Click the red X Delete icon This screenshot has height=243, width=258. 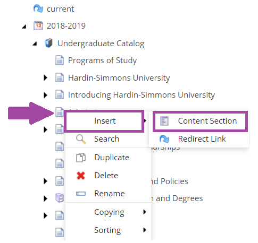click(81, 176)
